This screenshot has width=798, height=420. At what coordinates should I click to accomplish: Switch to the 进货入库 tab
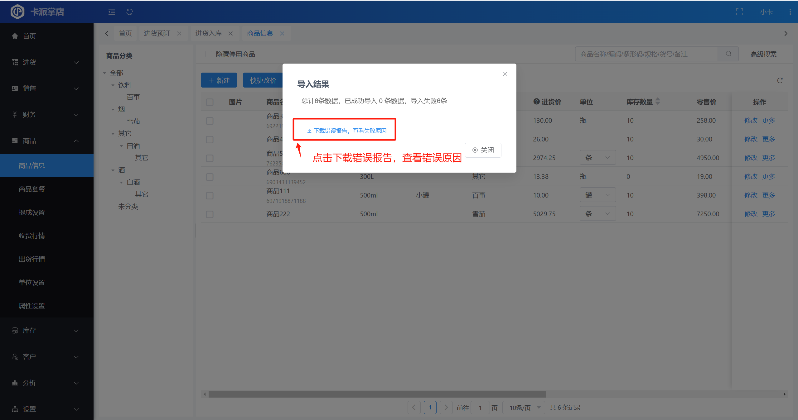click(208, 33)
